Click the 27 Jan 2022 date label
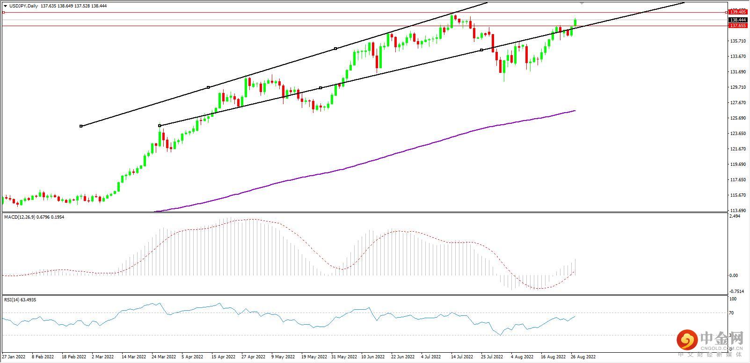 (x=14, y=356)
